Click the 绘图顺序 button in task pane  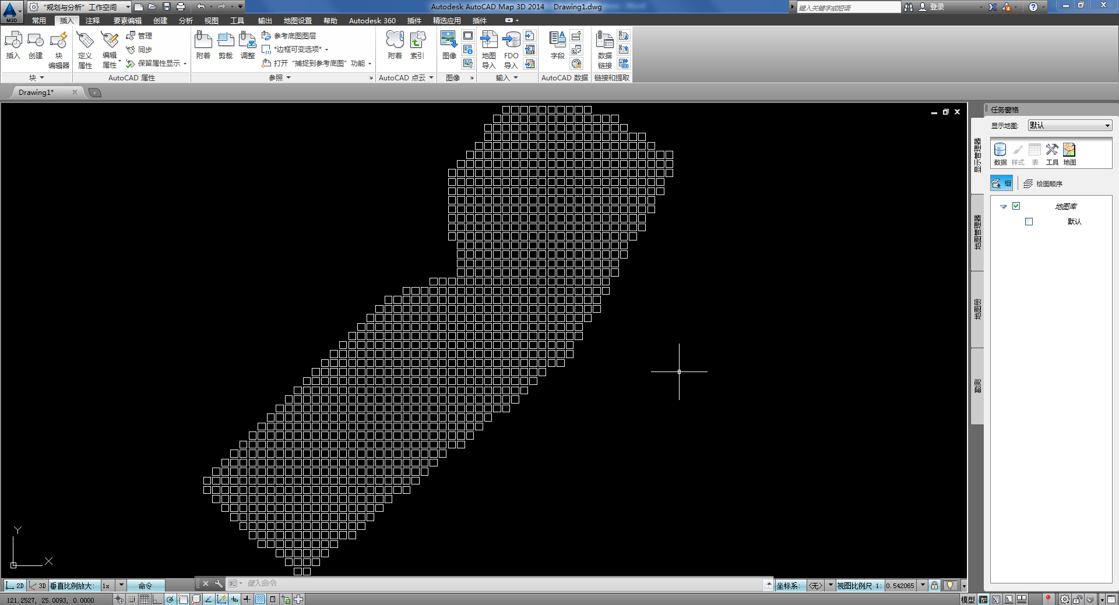point(1043,183)
